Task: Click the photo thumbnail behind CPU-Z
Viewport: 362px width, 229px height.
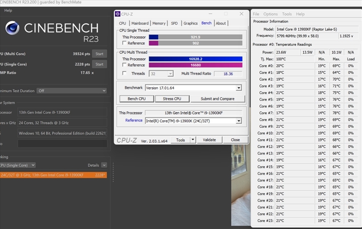Action: tap(241, 186)
